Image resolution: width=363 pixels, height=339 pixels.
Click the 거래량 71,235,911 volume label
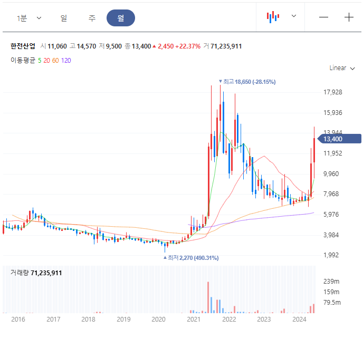(36, 273)
